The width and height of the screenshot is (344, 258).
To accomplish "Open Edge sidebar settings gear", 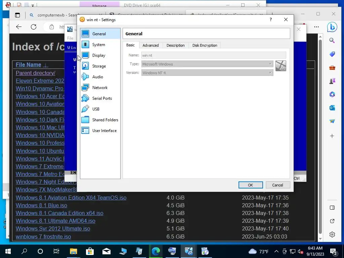I will (332, 234).
